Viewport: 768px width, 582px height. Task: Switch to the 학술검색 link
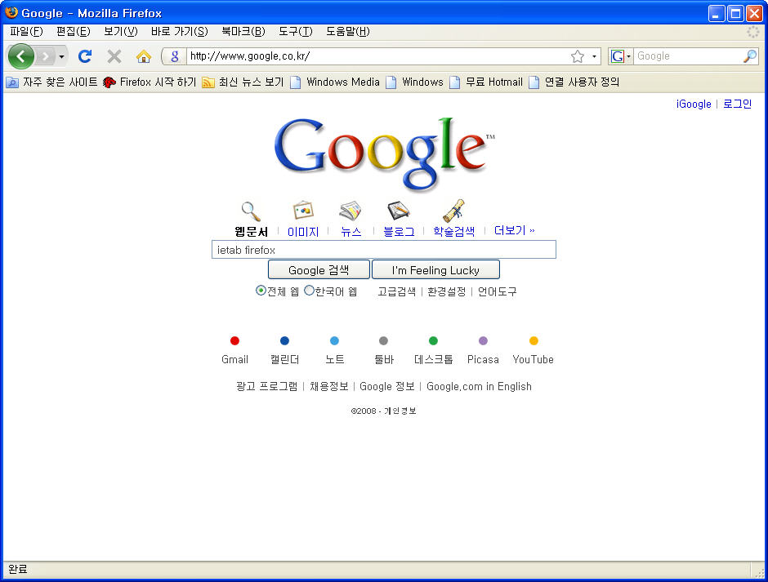(454, 232)
